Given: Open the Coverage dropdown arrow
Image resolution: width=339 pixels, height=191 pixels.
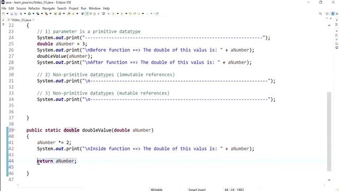Looking at the screenshot, I should [x=42, y=14].
